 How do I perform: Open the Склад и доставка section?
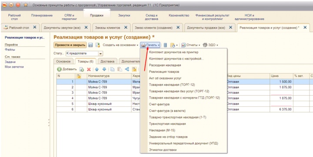[152, 17]
